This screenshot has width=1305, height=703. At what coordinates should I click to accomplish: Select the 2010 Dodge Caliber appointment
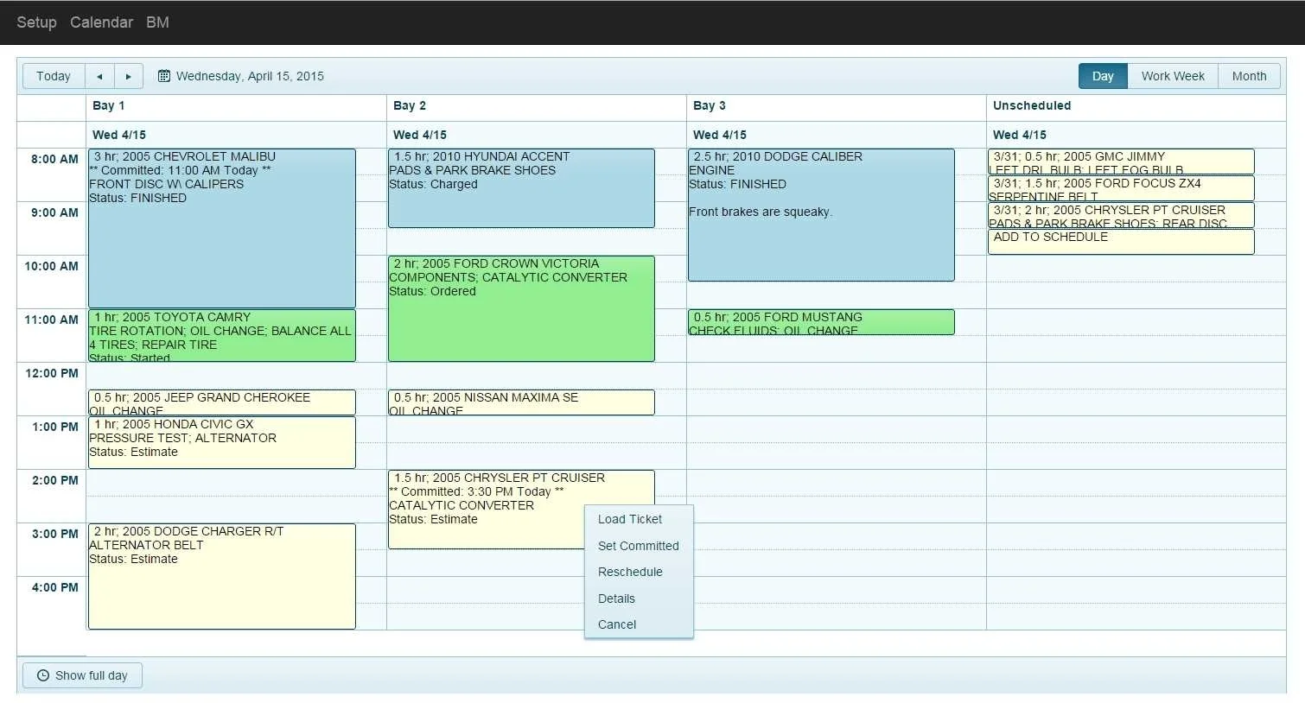pos(821,215)
